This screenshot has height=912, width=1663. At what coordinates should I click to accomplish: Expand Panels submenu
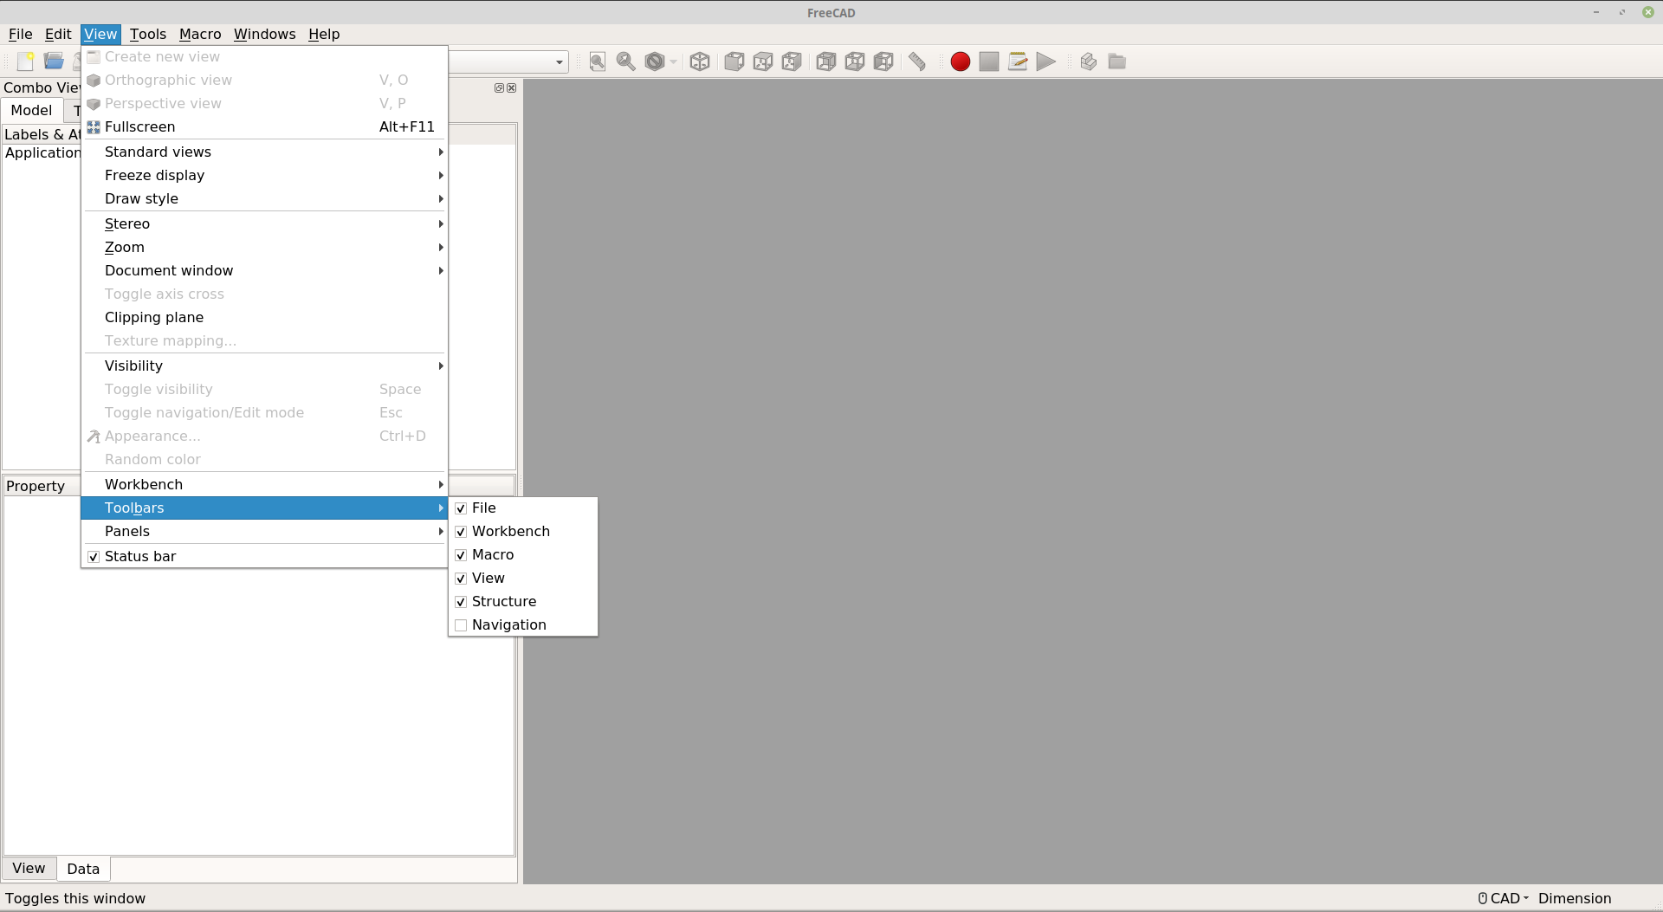(264, 531)
